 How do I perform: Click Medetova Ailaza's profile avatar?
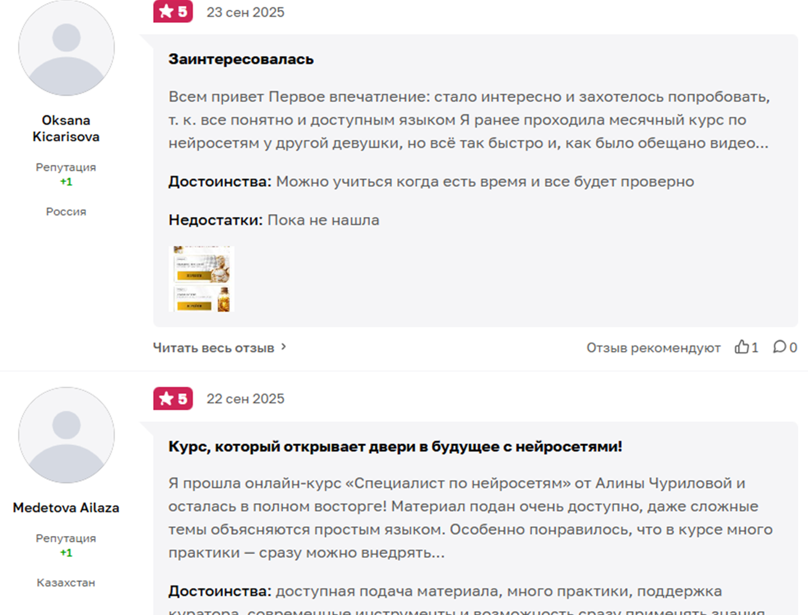[66, 434]
